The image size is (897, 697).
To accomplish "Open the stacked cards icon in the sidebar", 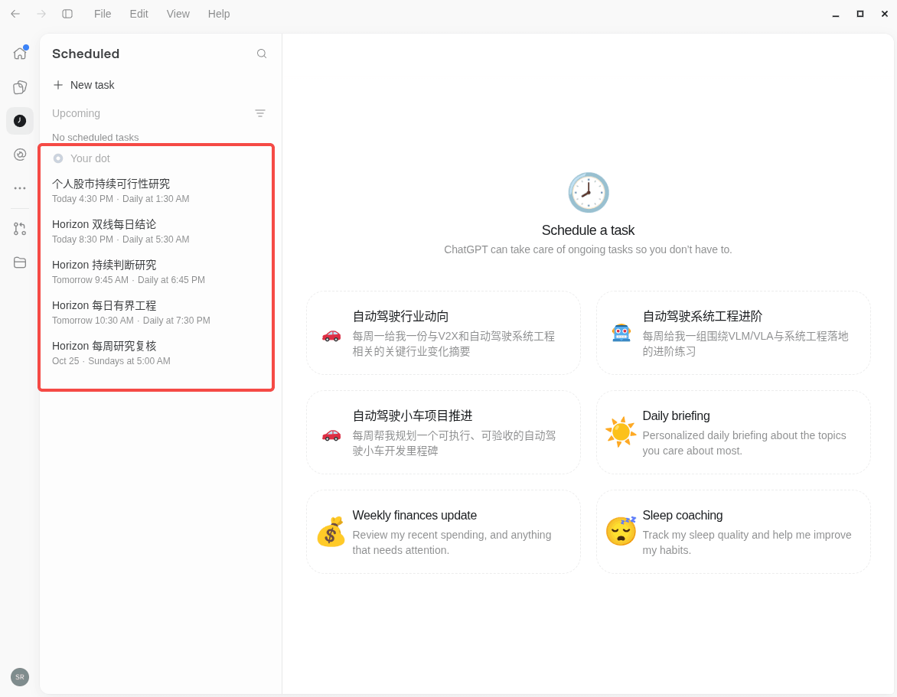I will coord(20,87).
